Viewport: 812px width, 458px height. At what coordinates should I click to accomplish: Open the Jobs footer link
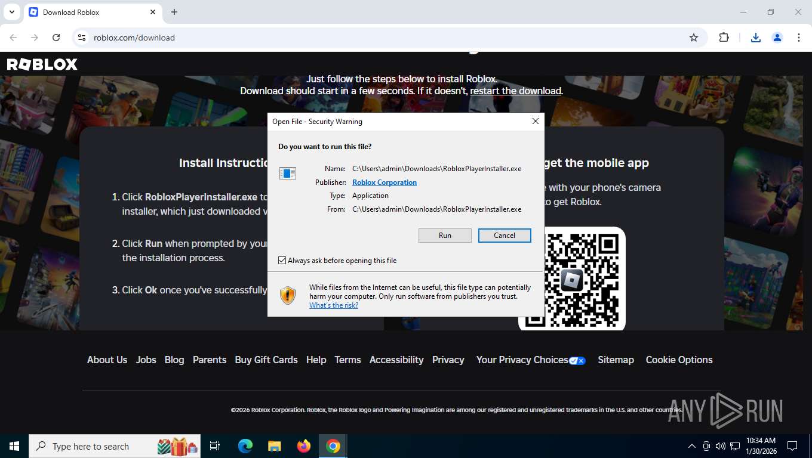(146, 360)
